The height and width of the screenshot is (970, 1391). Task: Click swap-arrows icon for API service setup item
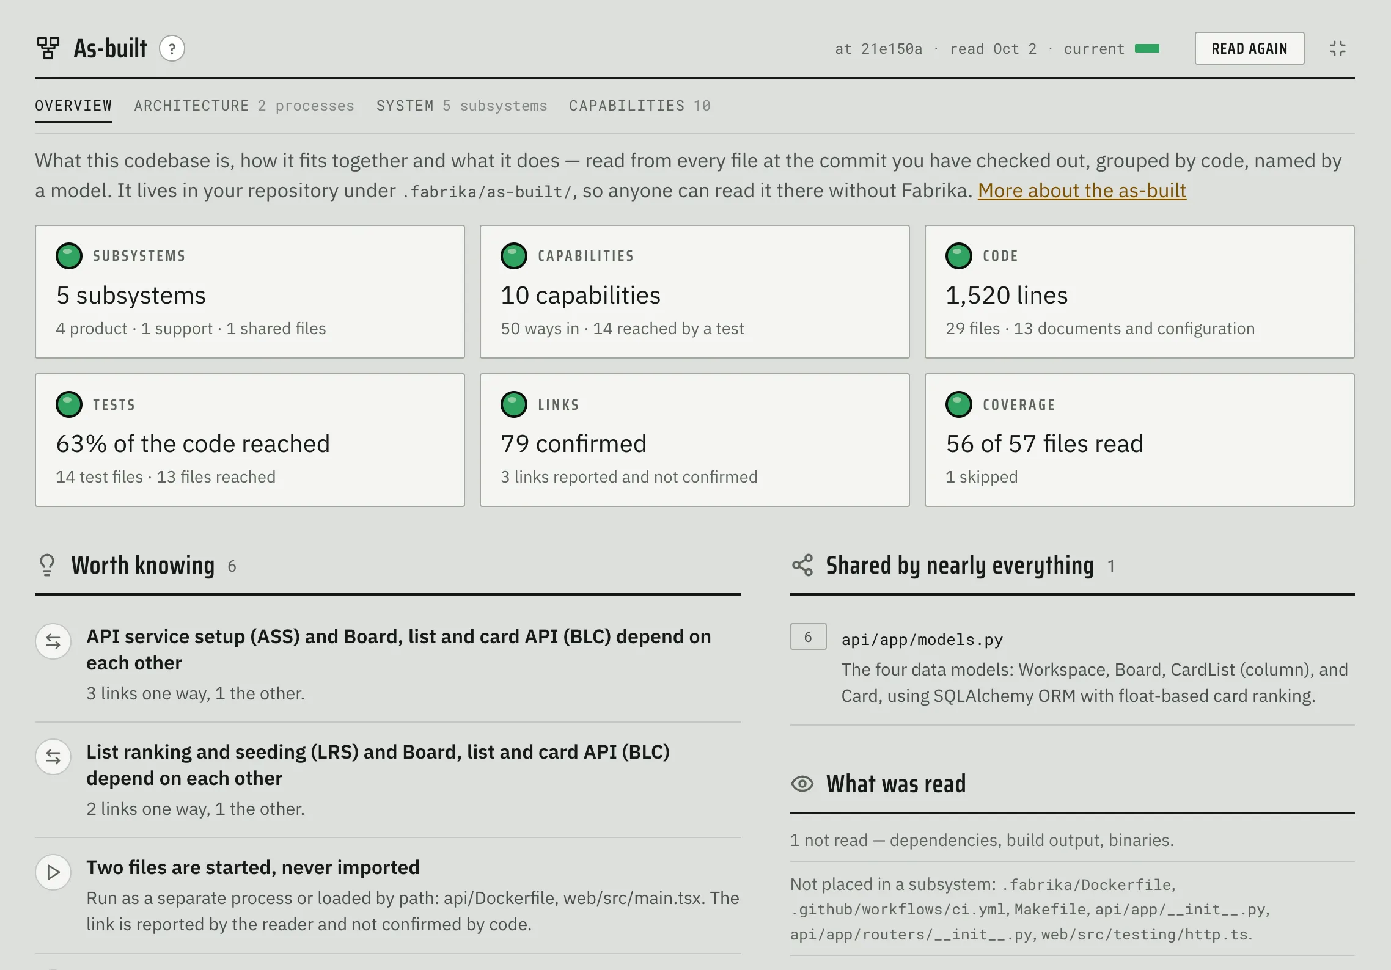click(x=53, y=641)
